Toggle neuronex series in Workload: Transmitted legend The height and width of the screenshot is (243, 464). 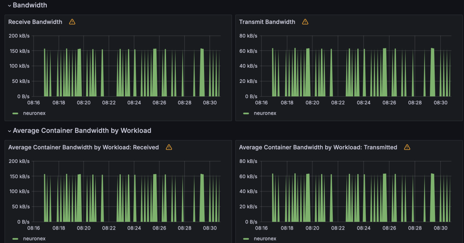click(x=265, y=239)
